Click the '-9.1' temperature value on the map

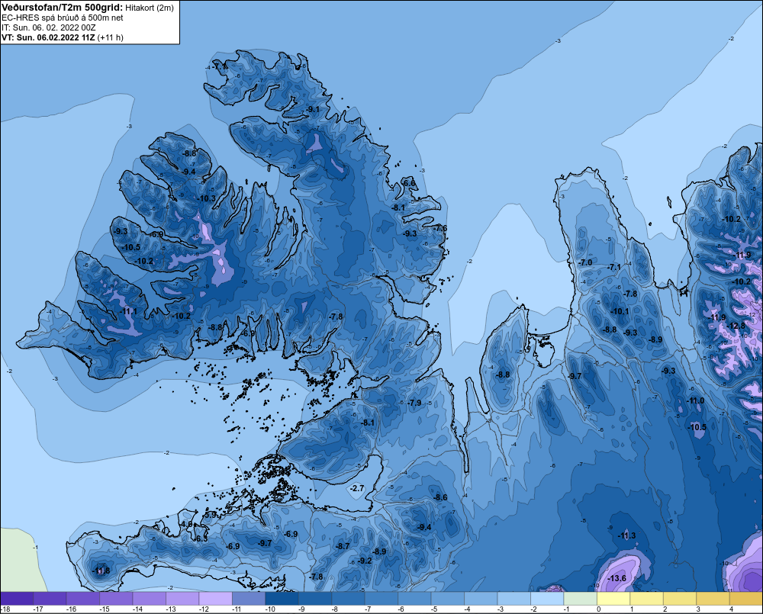coord(314,110)
